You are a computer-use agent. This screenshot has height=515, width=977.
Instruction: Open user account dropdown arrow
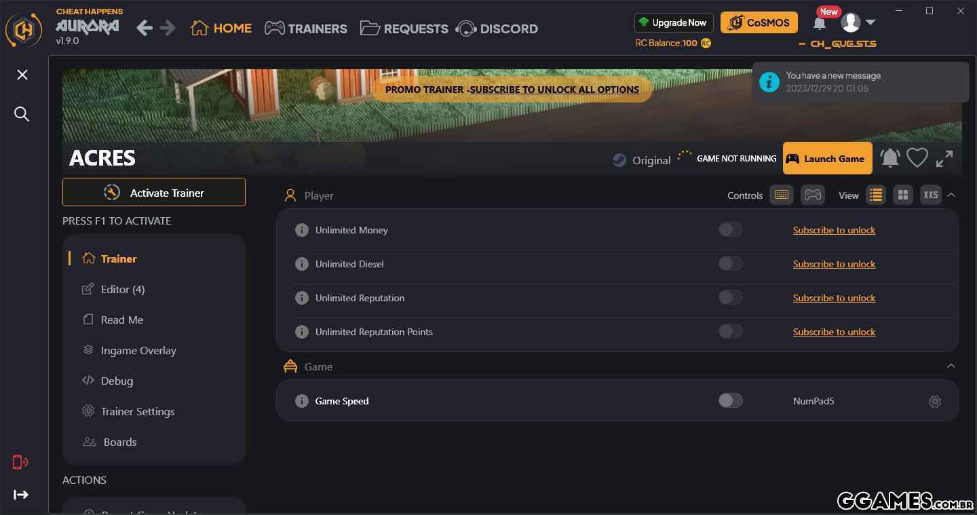click(870, 22)
